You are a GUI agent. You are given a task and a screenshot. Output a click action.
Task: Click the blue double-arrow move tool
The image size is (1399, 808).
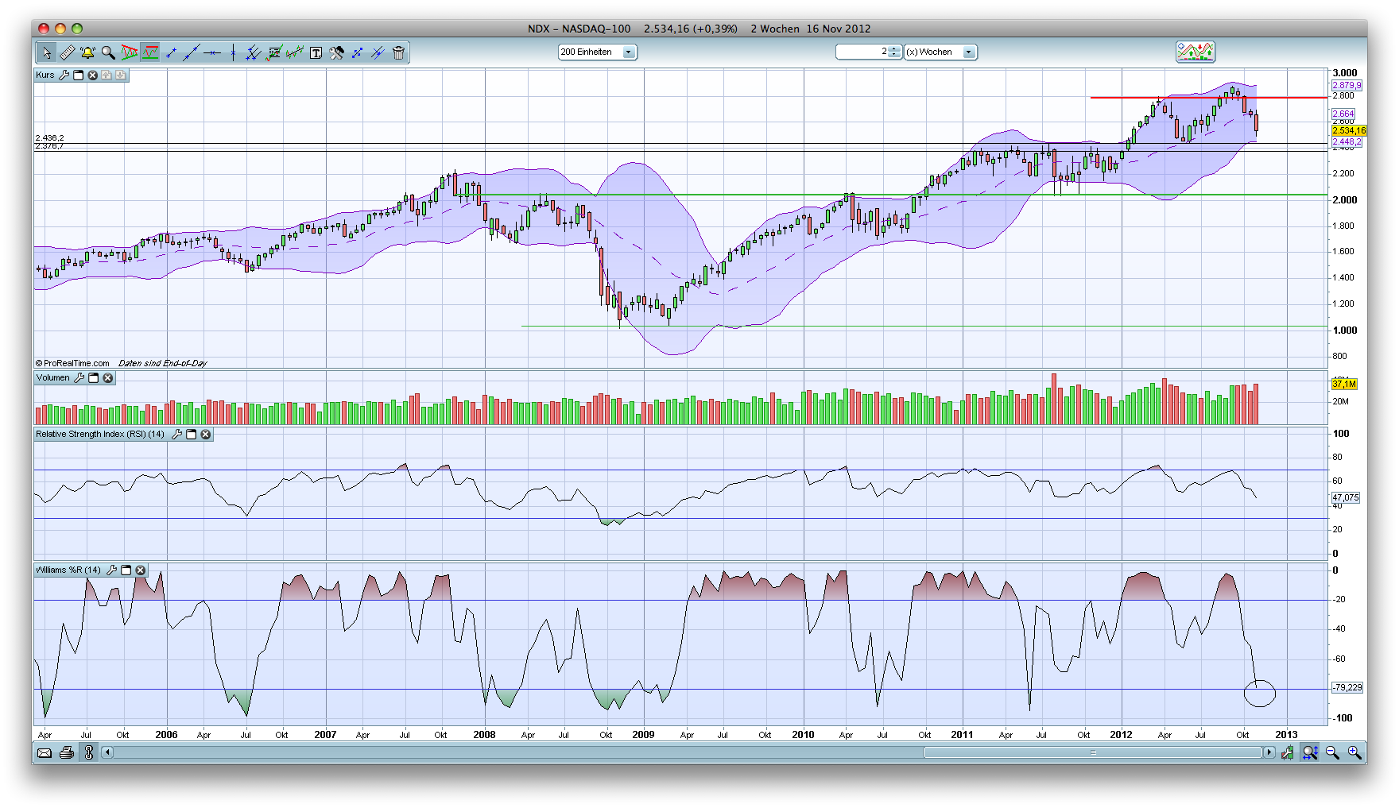(x=357, y=52)
